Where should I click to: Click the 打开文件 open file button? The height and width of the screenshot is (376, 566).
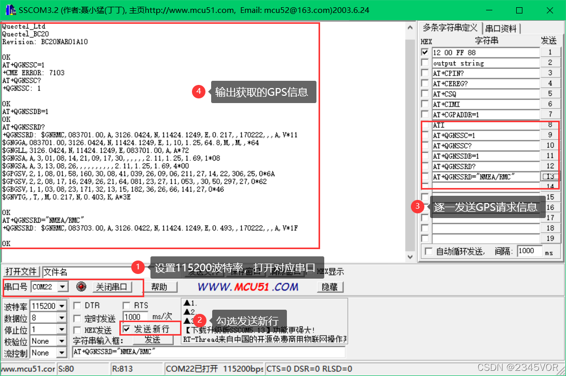pos(21,271)
